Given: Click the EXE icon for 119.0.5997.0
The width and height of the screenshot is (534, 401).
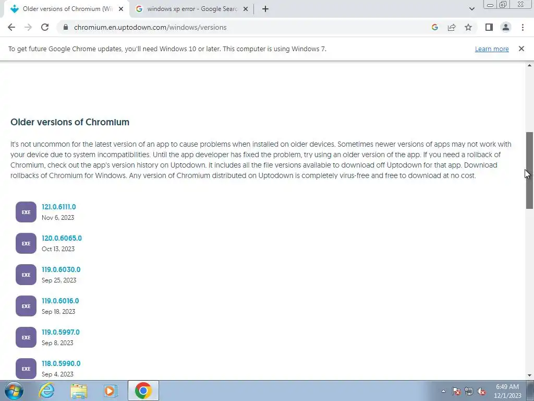Looking at the screenshot, I should click(26, 338).
